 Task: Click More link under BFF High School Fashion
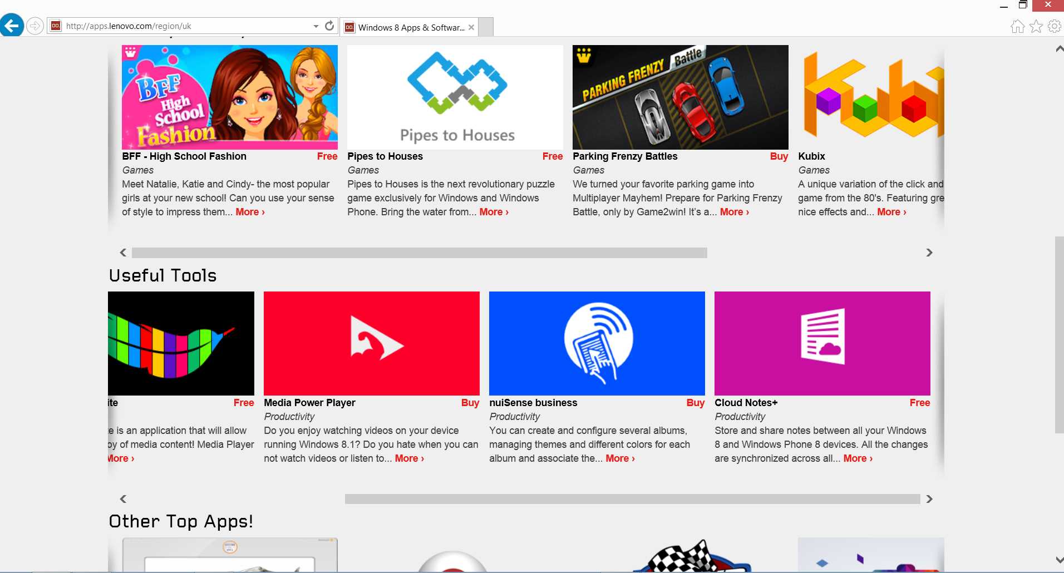(x=250, y=212)
